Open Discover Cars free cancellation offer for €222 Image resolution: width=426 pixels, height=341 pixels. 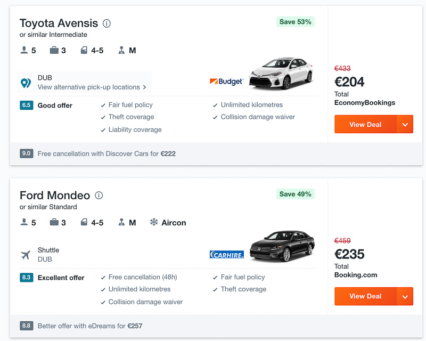coord(107,153)
